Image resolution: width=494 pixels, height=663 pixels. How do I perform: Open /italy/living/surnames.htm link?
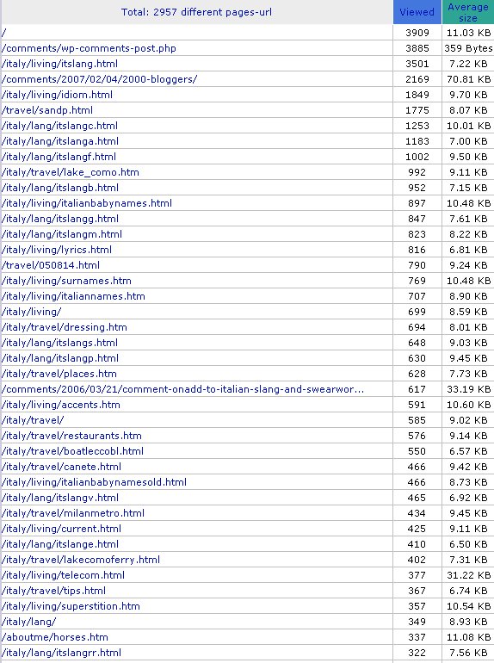point(66,281)
